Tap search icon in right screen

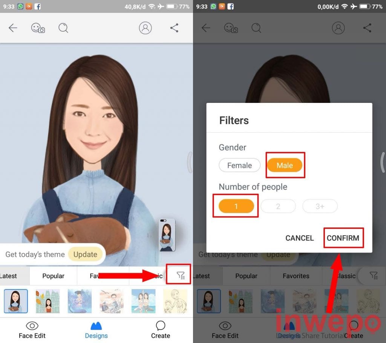tap(256, 28)
